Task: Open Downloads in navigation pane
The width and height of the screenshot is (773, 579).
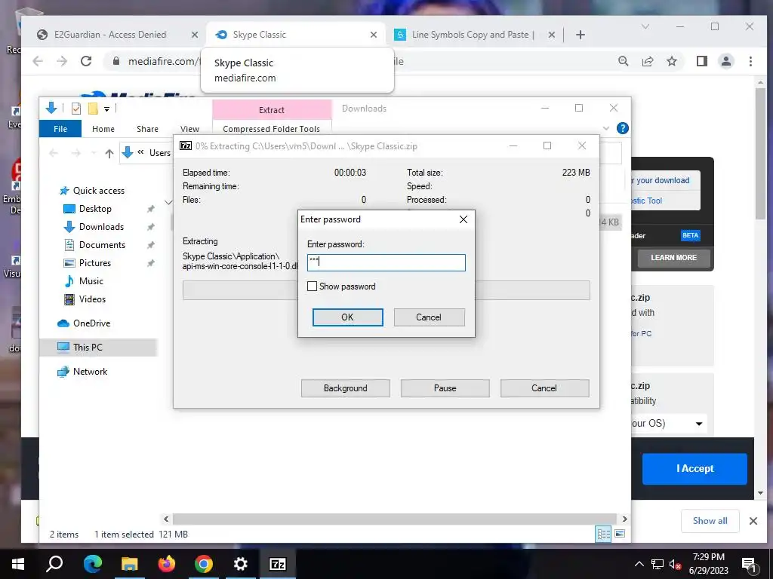Action: tap(102, 226)
